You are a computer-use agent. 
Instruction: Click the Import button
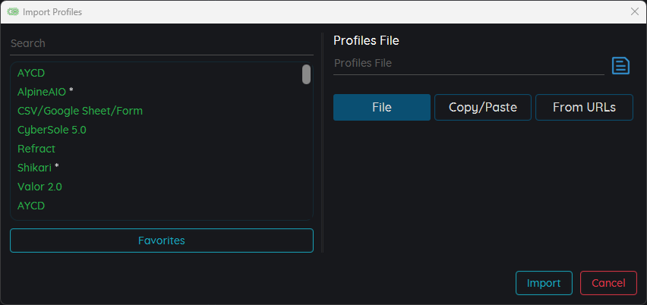pos(544,283)
